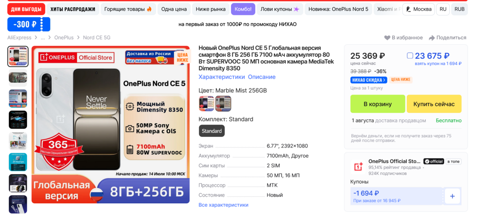Open the Все характеристики link
Image resolution: width=482 pixels, height=220 pixels.
tap(223, 205)
